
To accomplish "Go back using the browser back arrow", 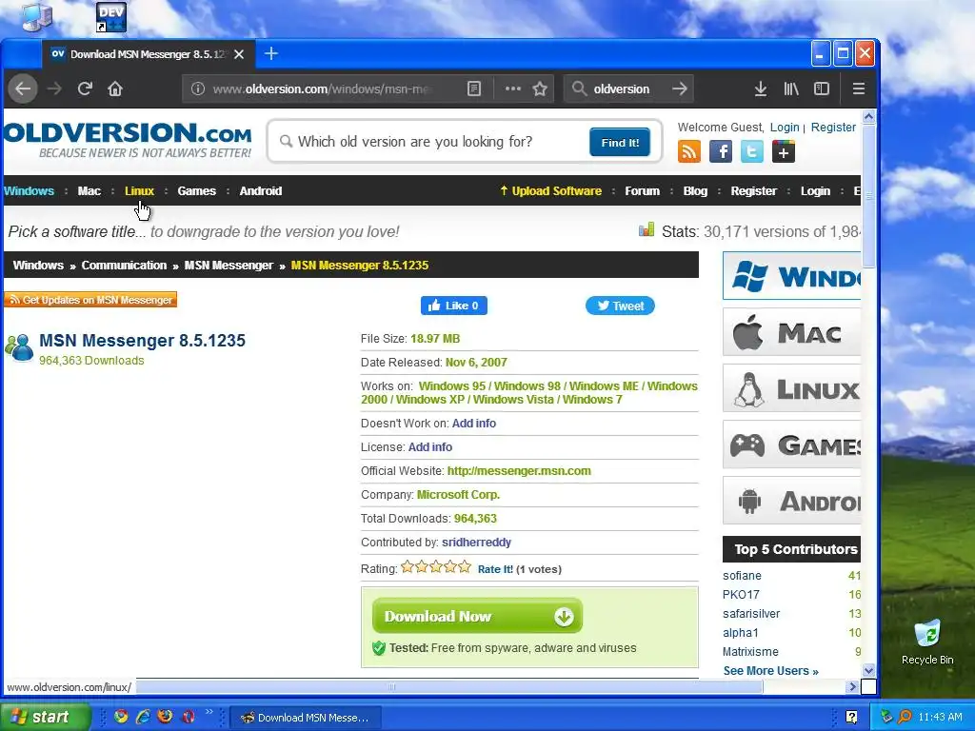I will pyautogui.click(x=23, y=89).
